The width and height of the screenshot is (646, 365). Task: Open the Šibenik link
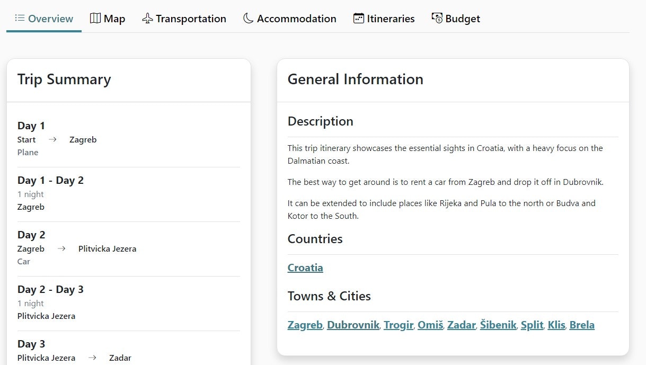(498, 325)
